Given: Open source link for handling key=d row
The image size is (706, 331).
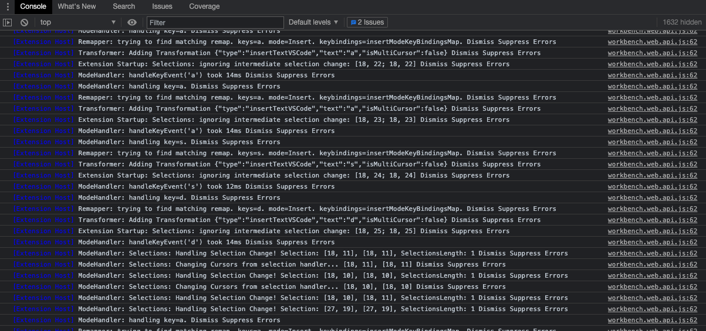Looking at the screenshot, I should [x=653, y=197].
